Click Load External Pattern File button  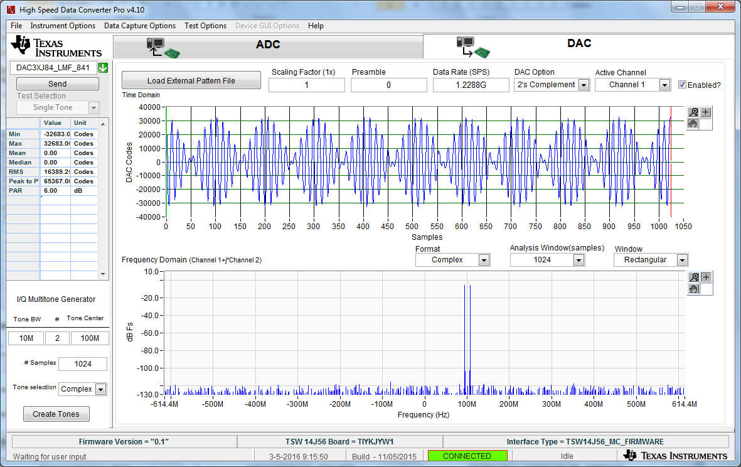point(191,80)
